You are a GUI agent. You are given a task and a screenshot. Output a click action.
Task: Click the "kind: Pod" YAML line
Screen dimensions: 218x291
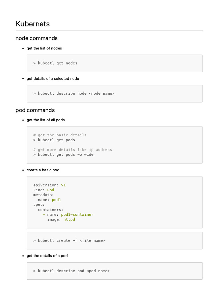click(44, 190)
